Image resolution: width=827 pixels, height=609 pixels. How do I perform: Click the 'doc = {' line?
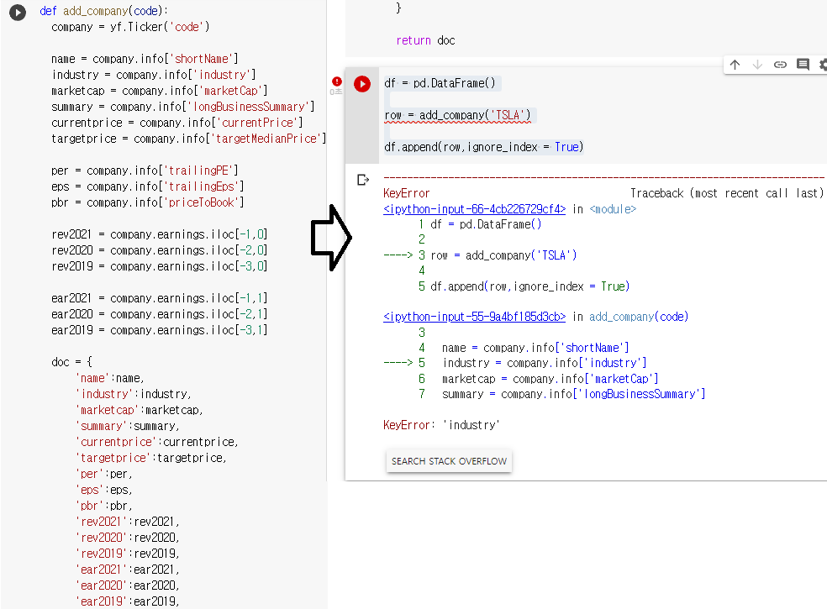point(71,362)
